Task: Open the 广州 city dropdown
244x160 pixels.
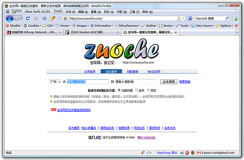Action: (x=55, y=82)
